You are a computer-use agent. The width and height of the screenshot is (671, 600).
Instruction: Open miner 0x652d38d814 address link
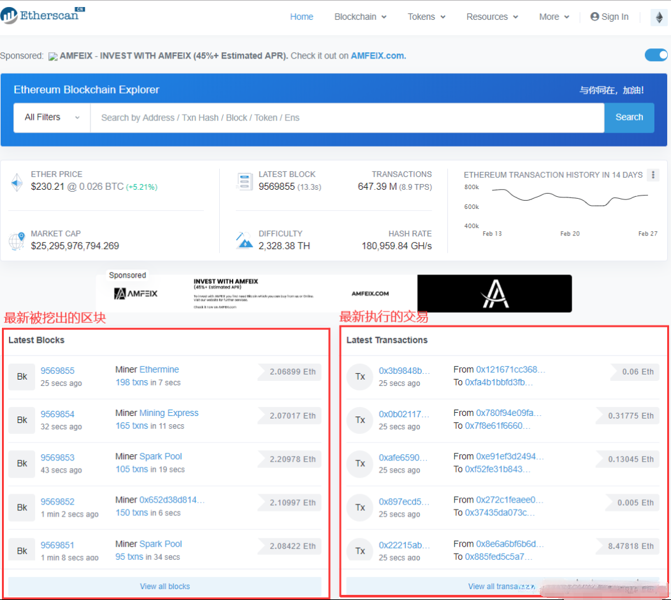coord(172,500)
